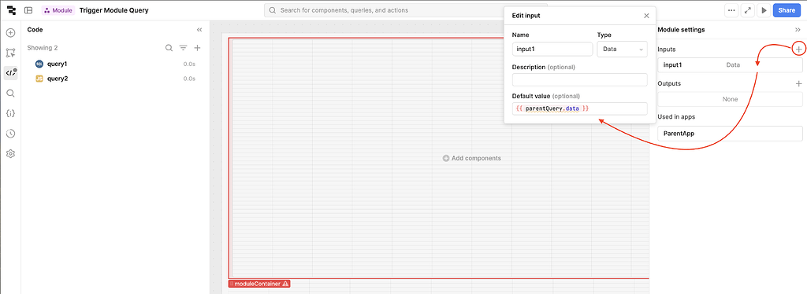Select the Code panel sidebar icon
This screenshot has width=807, height=294.
click(x=10, y=73)
